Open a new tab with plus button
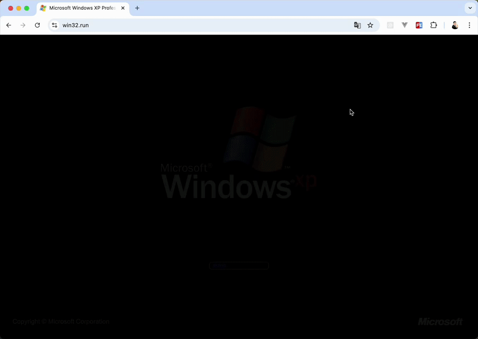478x339 pixels. 137,8
